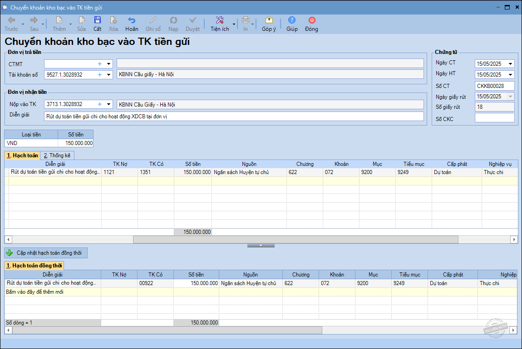This screenshot has height=349, width=522.
Task: Click the Hạch toán grid horizontal scrollbar
Action: [295, 240]
